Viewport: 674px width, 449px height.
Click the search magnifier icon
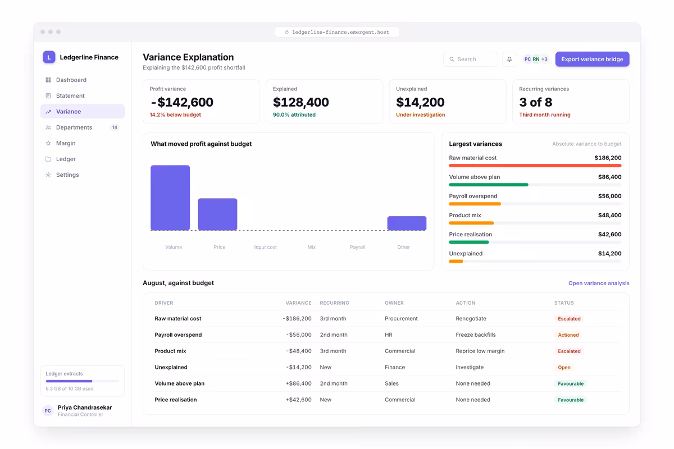click(x=452, y=59)
